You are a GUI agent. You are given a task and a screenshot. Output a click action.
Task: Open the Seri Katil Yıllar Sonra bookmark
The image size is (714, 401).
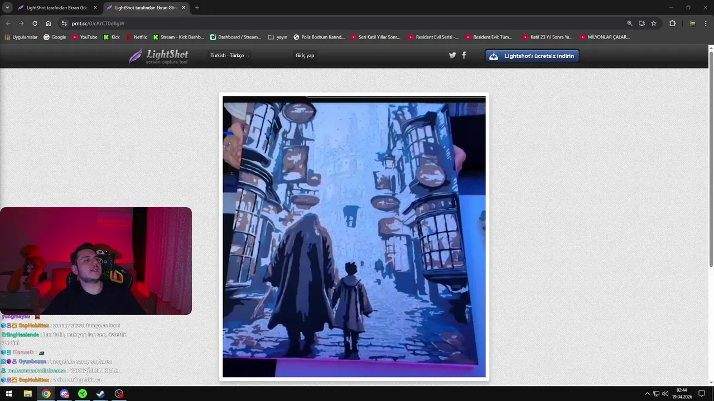pos(376,37)
